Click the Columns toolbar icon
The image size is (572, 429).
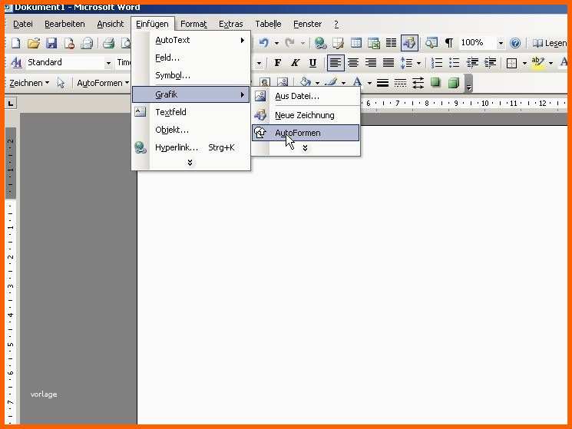(391, 43)
